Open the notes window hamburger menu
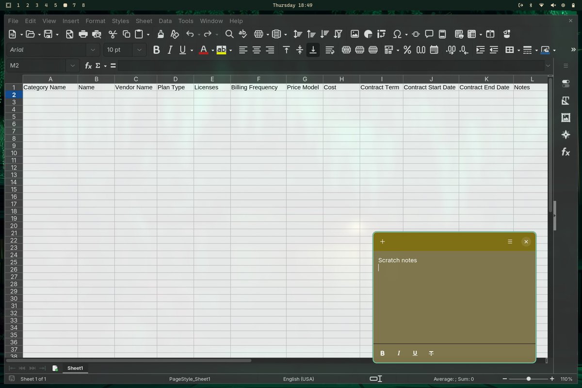The width and height of the screenshot is (582, 388). point(510,242)
